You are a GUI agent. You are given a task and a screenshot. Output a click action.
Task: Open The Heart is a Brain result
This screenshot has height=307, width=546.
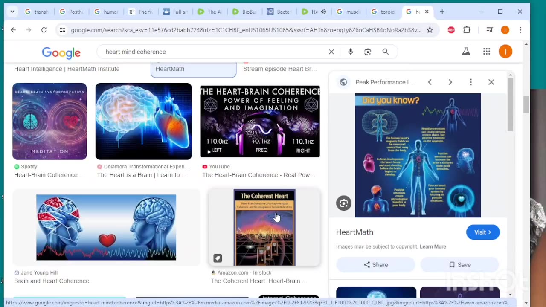point(142,175)
